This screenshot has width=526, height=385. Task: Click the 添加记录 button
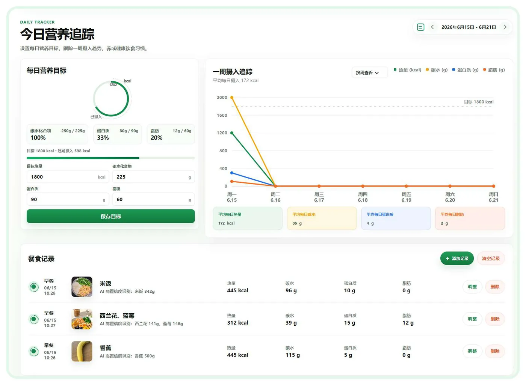[457, 258]
